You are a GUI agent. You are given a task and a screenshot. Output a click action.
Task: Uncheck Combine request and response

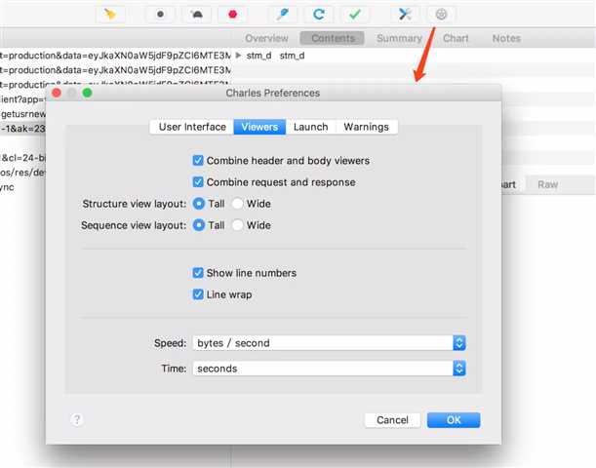tap(198, 182)
